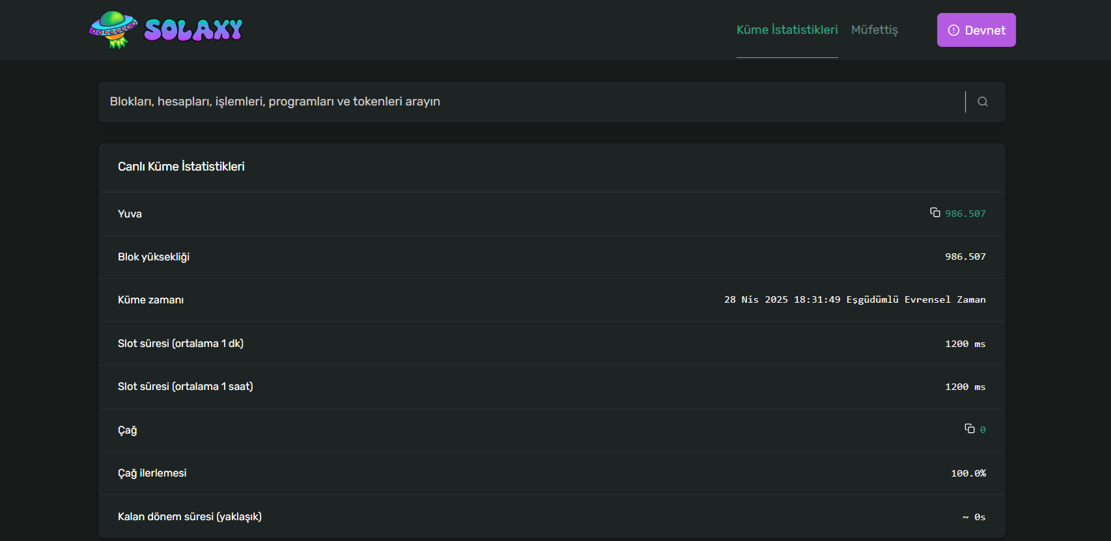Click the Küme zamanı label
Screen dimensions: 1111x541
click(150, 300)
